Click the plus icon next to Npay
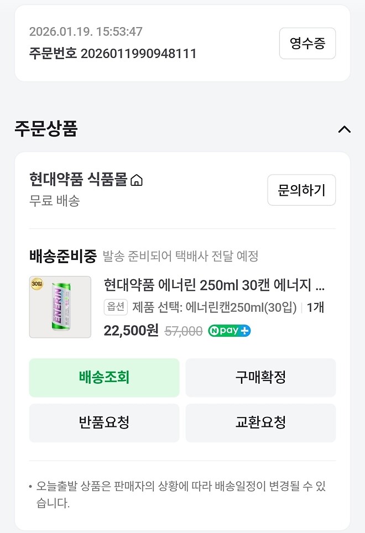The image size is (365, 533). pyautogui.click(x=243, y=330)
